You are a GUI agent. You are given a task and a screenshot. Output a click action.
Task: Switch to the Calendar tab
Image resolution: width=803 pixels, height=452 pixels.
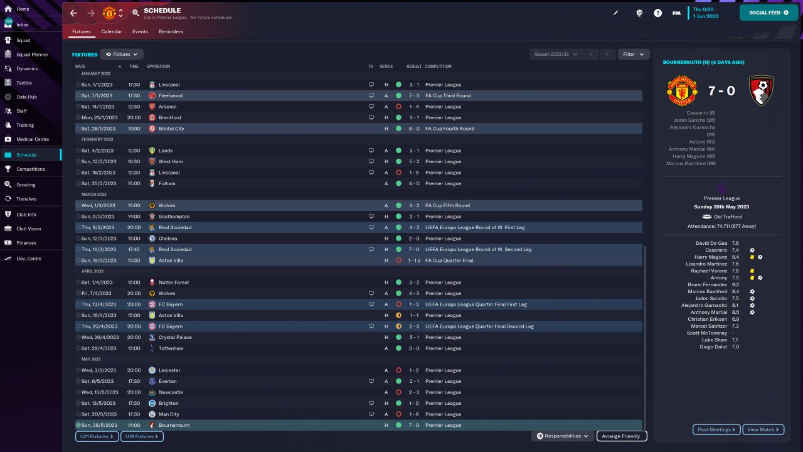pos(112,31)
